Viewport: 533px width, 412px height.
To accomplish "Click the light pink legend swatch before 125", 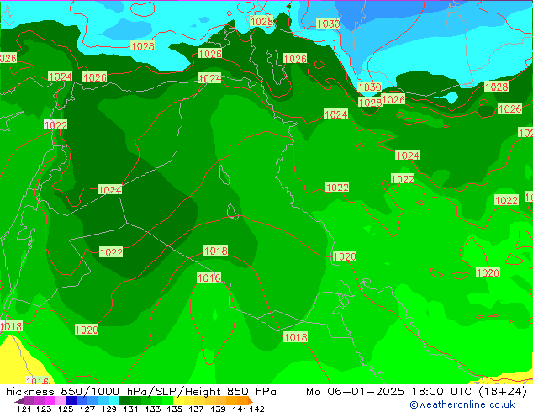I will point(61,400).
